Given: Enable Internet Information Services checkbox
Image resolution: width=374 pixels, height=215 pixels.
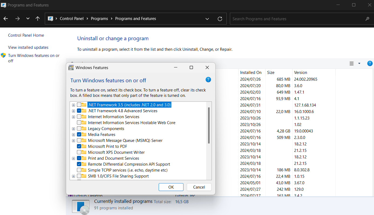Looking at the screenshot, I should (79, 117).
